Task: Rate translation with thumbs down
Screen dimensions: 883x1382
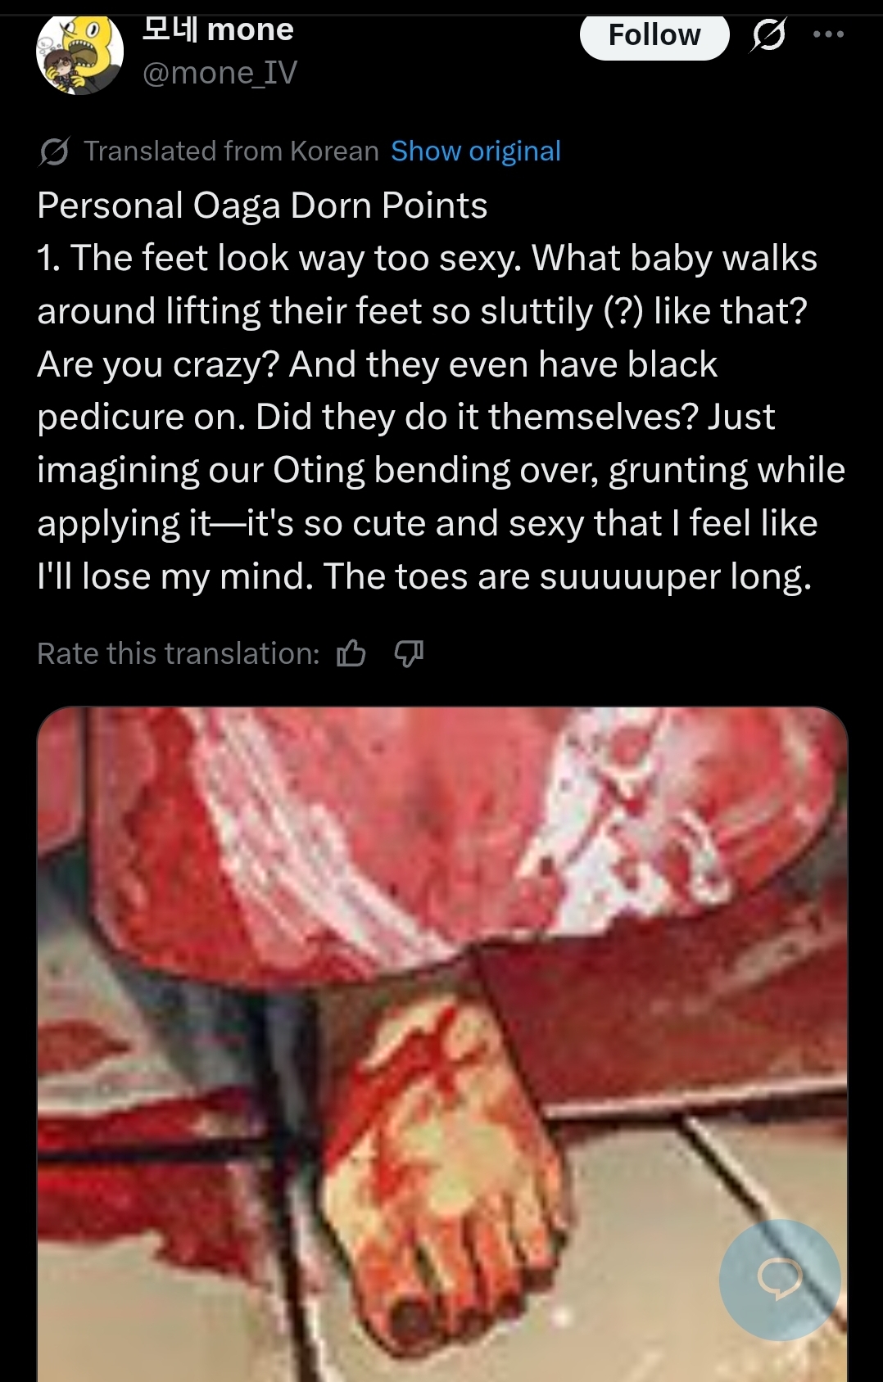Action: point(409,653)
